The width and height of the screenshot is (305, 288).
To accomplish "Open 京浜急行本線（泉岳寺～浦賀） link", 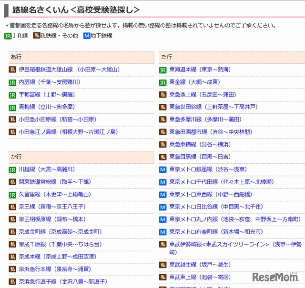I will 55,269.
